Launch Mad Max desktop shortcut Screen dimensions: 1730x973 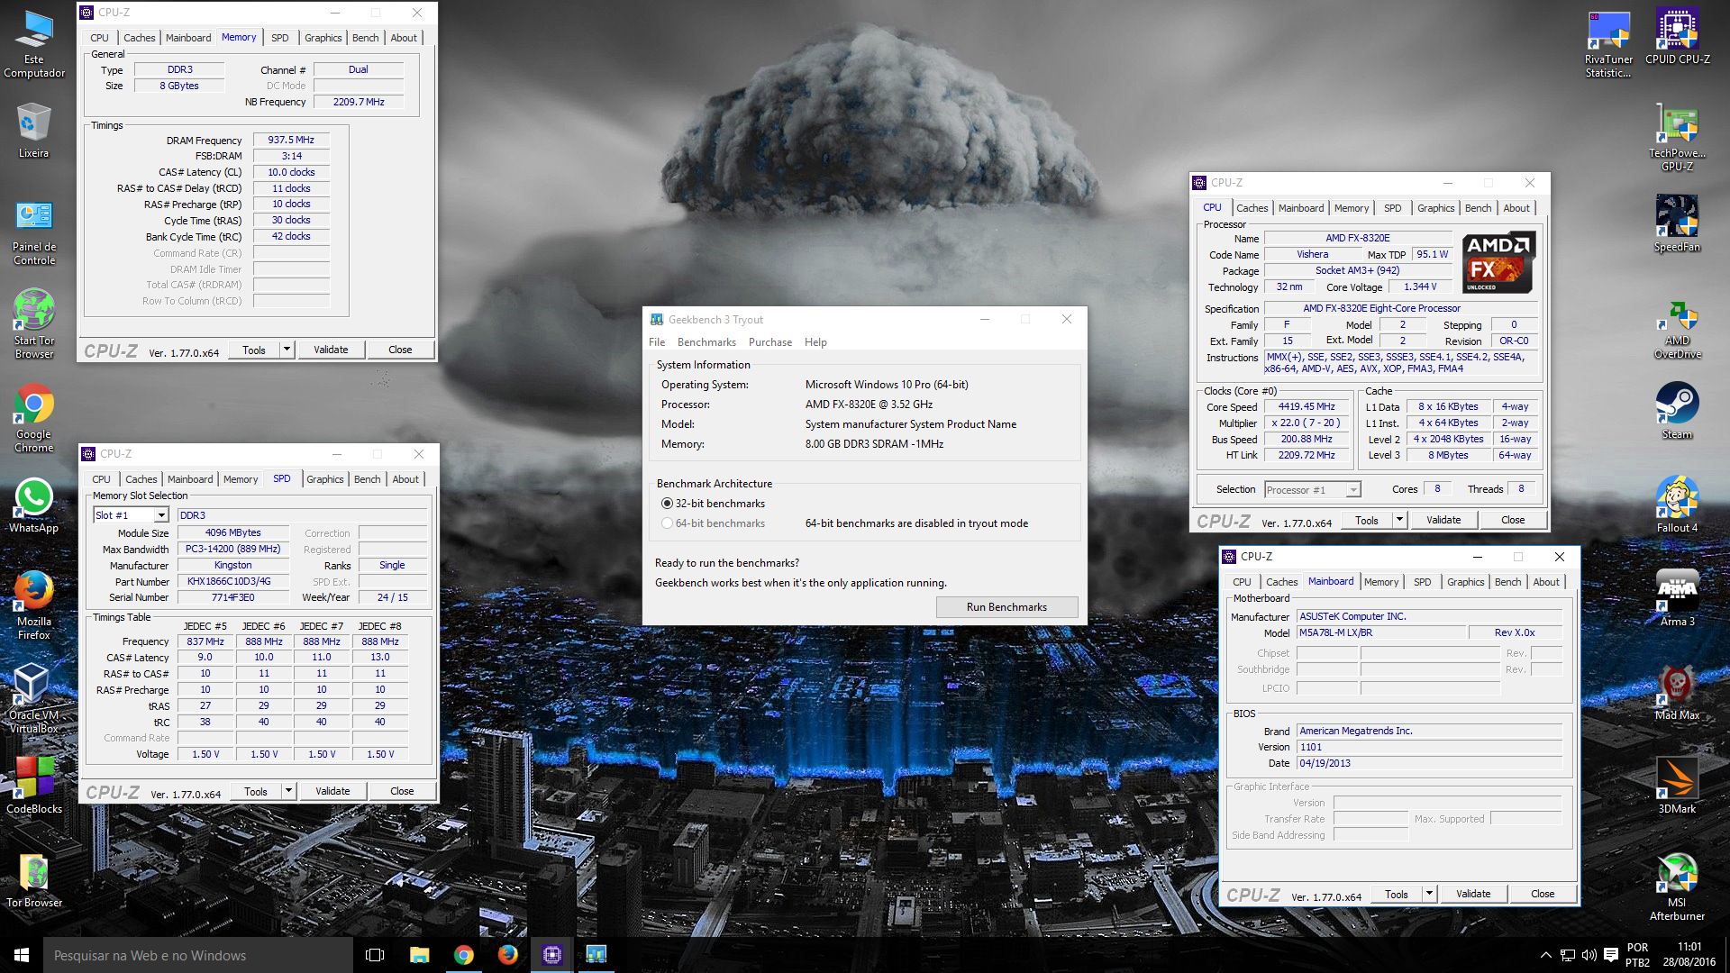tap(1677, 693)
